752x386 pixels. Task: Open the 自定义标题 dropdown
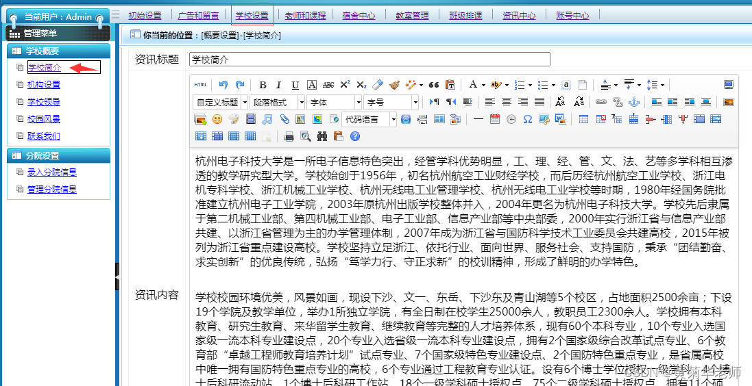point(221,102)
